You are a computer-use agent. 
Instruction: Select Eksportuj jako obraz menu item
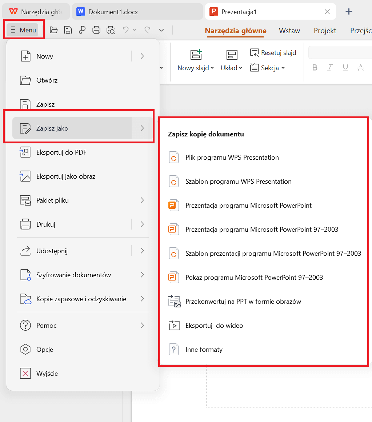click(x=83, y=176)
